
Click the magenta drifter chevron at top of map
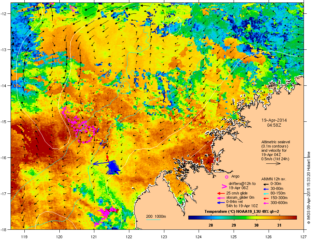[x=72, y=8]
